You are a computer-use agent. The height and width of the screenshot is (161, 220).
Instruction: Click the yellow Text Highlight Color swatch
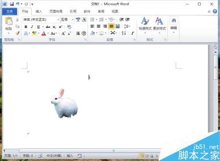(x=34, y=34)
